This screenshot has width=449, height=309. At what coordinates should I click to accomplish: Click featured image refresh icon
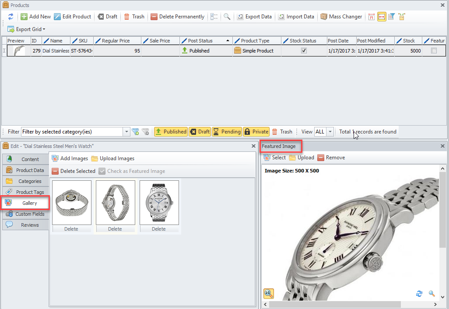click(419, 294)
